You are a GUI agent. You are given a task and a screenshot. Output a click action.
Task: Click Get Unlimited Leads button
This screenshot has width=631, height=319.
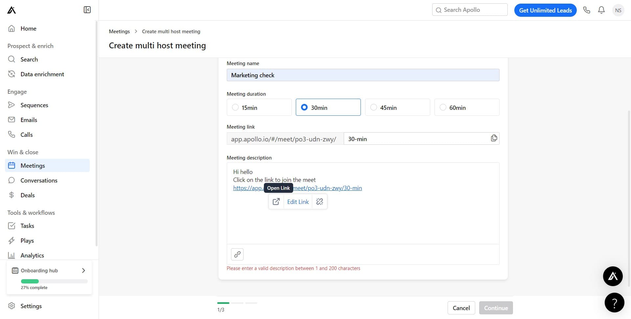coord(545,10)
